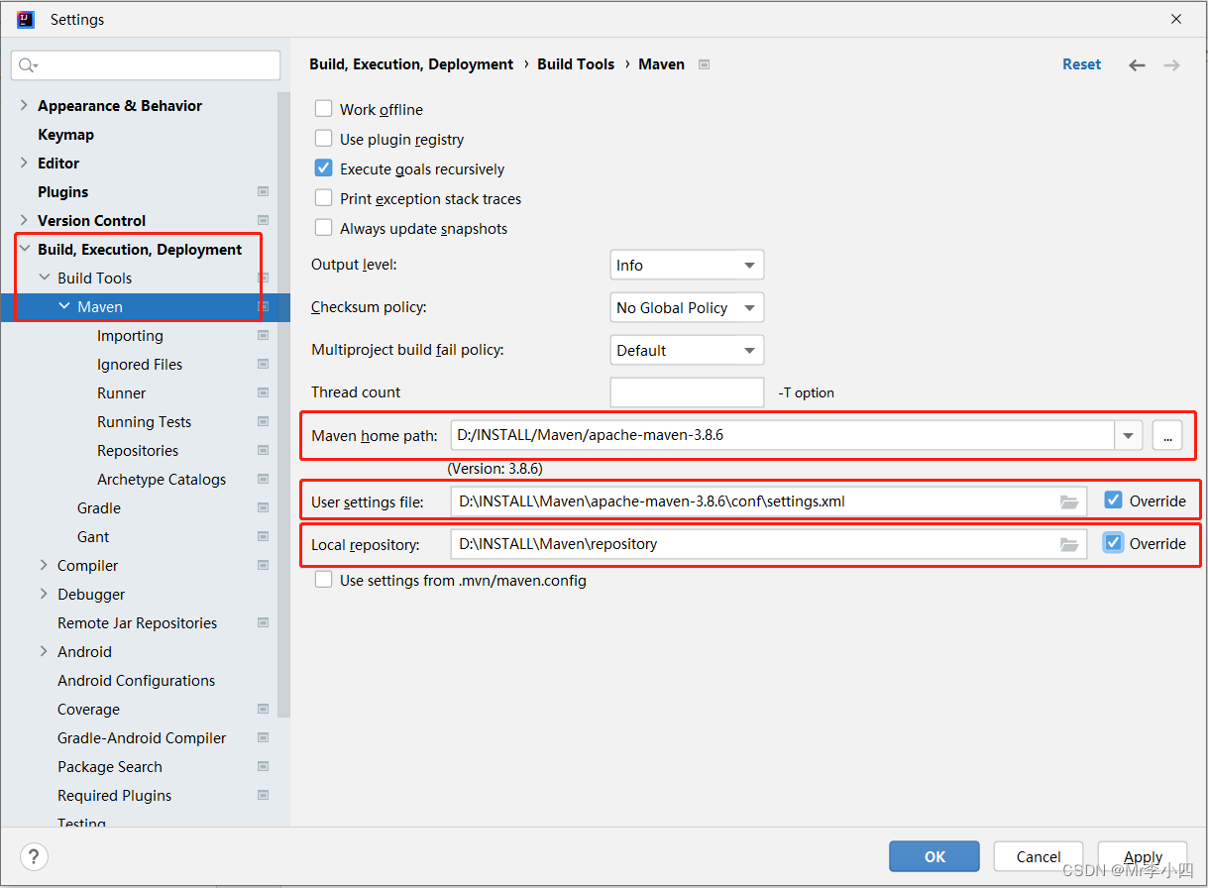The image size is (1208, 888).
Task: Click the folder icon in User settings file field
Action: click(1068, 501)
